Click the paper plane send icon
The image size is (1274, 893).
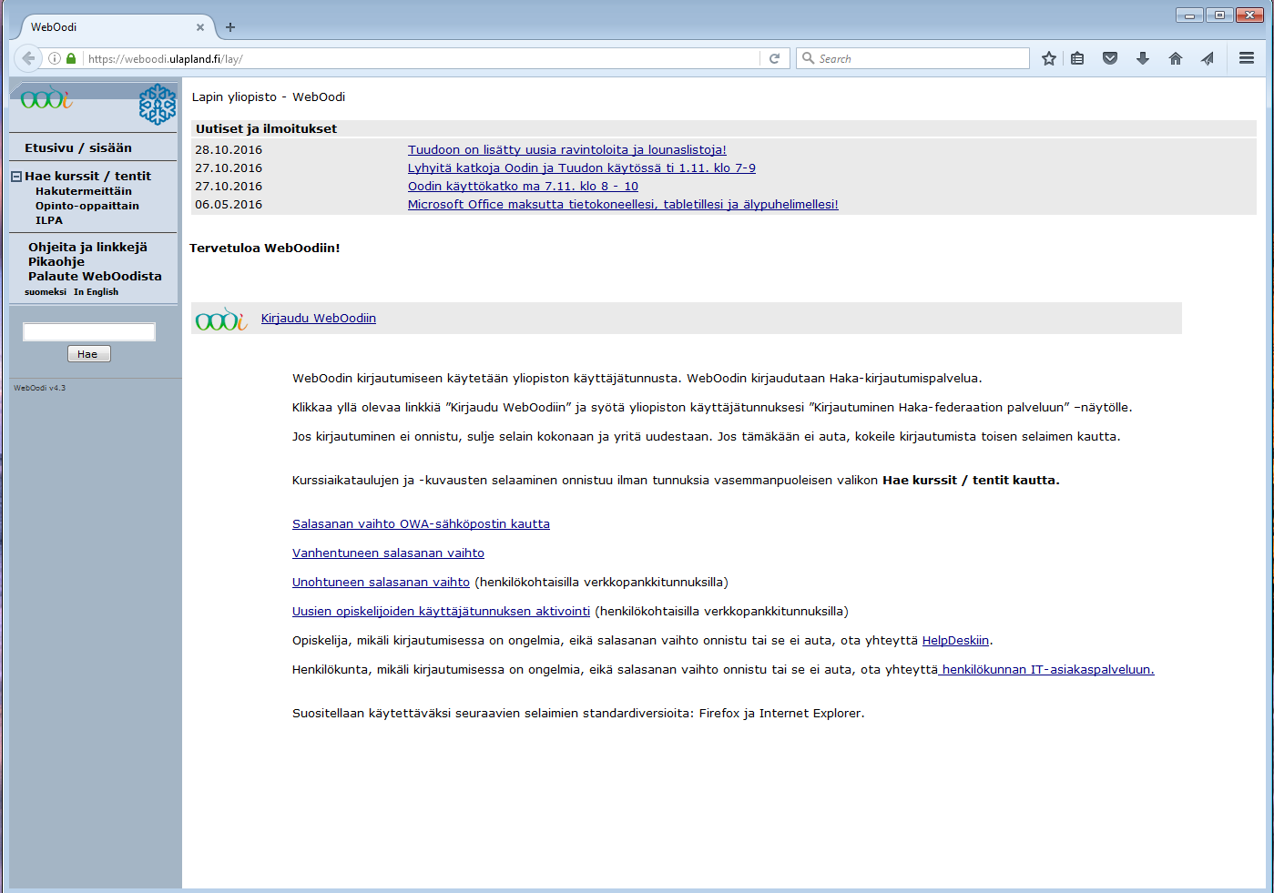pyautogui.click(x=1208, y=58)
